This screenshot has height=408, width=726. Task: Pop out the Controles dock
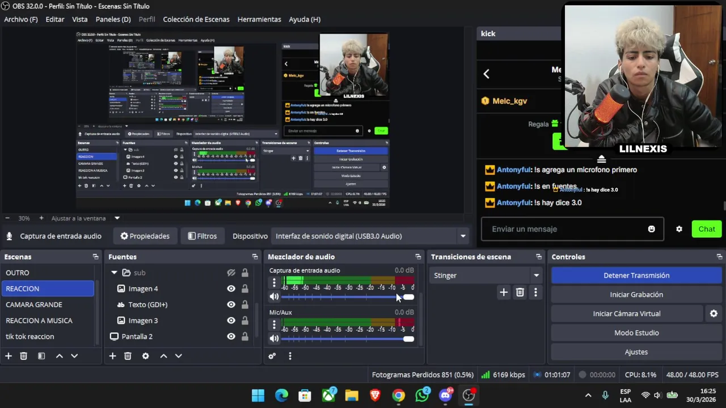click(x=719, y=257)
